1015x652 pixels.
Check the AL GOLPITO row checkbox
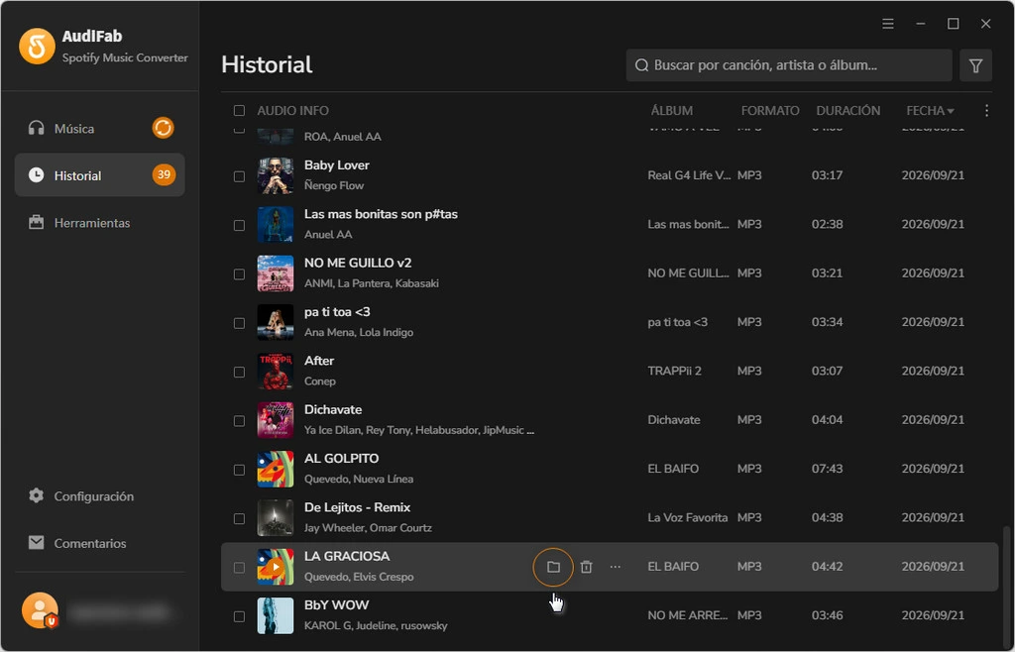point(240,471)
